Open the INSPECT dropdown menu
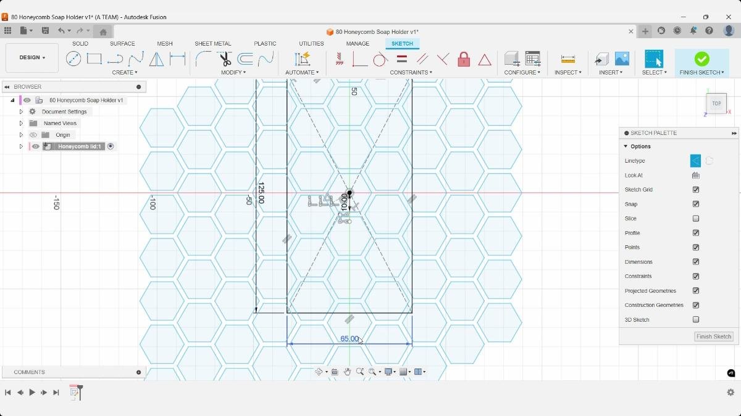The height and width of the screenshot is (416, 741). click(568, 73)
